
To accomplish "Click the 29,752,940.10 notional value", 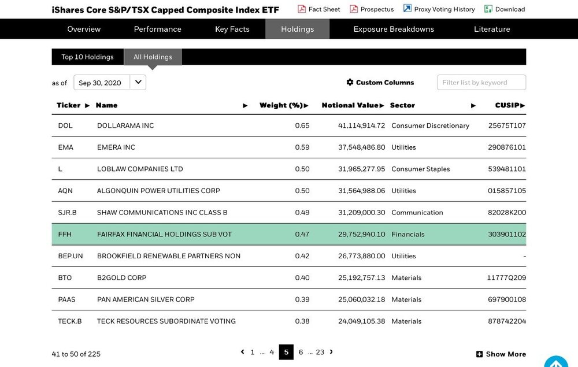I will (362, 234).
